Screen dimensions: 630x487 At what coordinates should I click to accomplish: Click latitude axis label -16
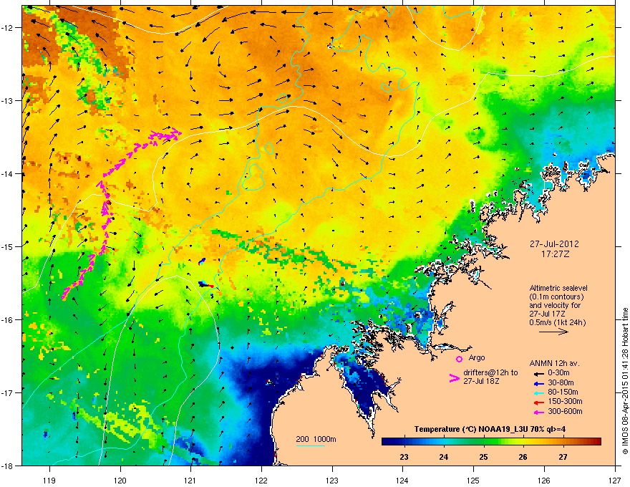pos(8,319)
